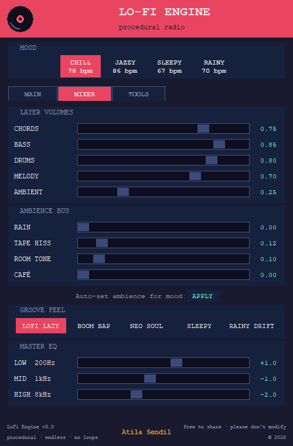Screen dimensions: 293x446
Task: Click the RAIN ambience slider handle
Action: coord(83,227)
